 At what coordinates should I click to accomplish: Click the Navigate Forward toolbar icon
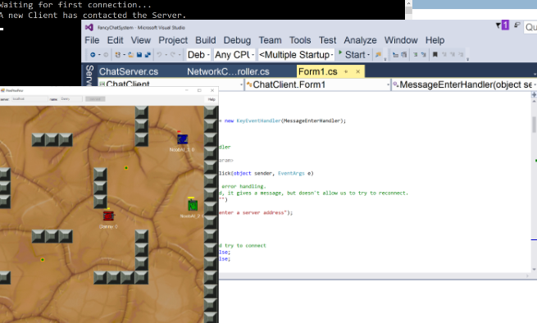(x=106, y=55)
